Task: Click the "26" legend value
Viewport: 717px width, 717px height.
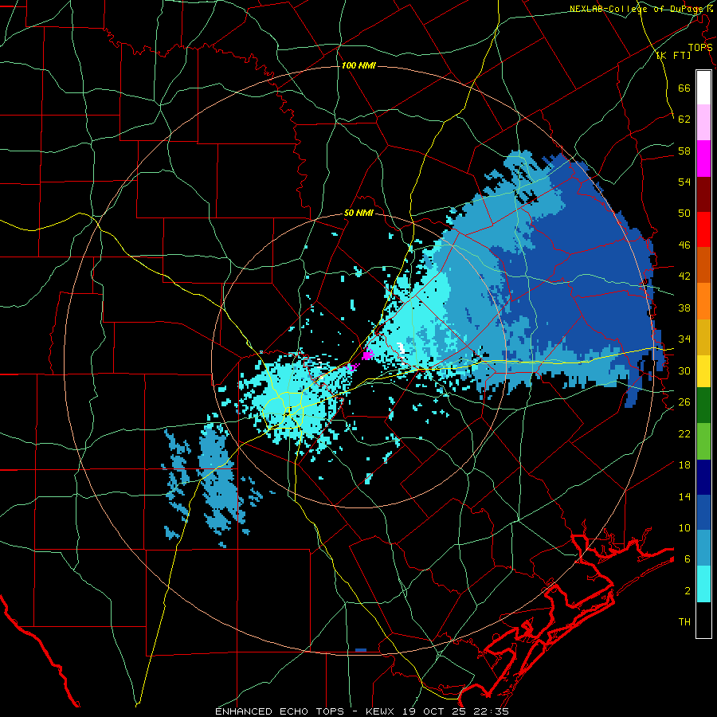Action: point(684,402)
